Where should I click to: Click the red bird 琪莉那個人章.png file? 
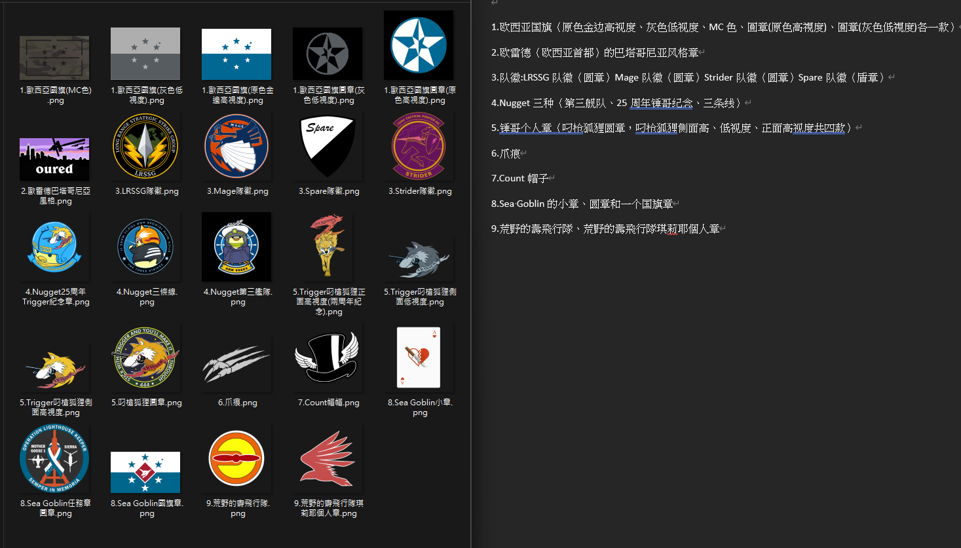(328, 459)
